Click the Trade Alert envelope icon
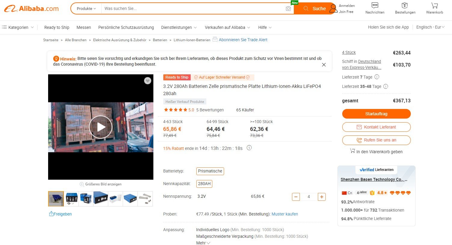The height and width of the screenshot is (245, 452). (x=215, y=39)
